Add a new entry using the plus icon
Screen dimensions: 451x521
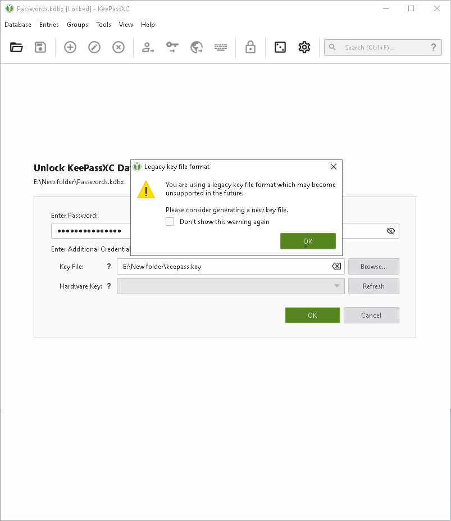pyautogui.click(x=70, y=47)
